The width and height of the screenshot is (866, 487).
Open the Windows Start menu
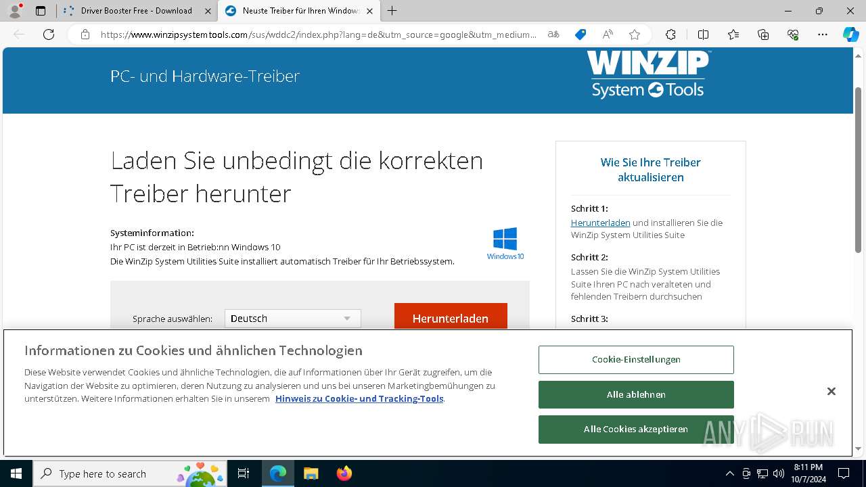point(16,473)
